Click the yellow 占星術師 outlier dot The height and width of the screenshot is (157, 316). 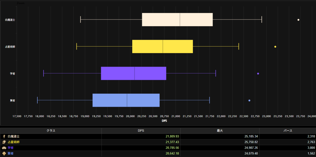click(275, 47)
